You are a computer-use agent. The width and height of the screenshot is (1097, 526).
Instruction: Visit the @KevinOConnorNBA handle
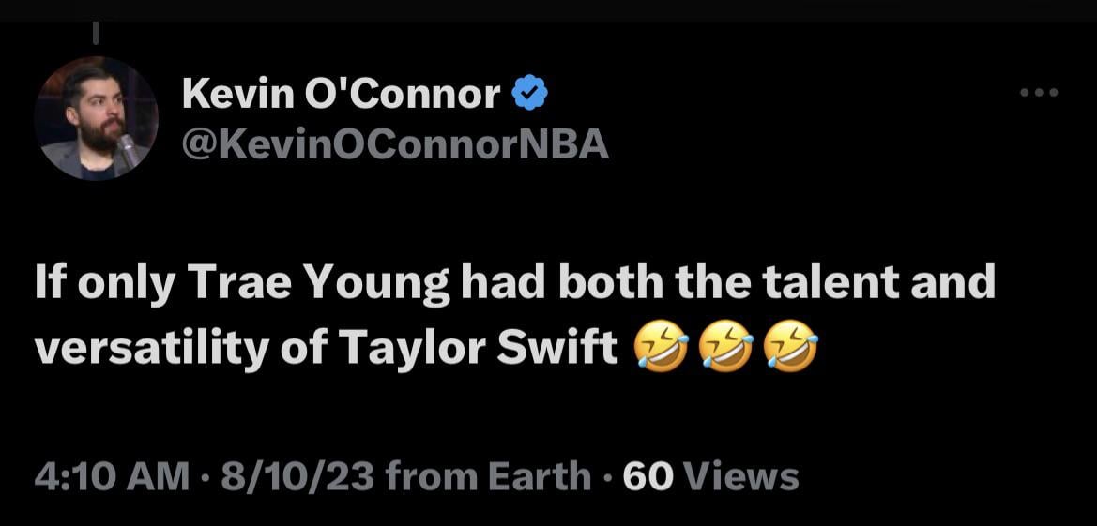[394, 144]
